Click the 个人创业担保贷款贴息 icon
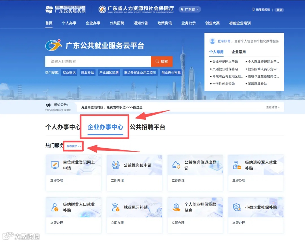Screen dimensions: 305x242 [176, 207]
